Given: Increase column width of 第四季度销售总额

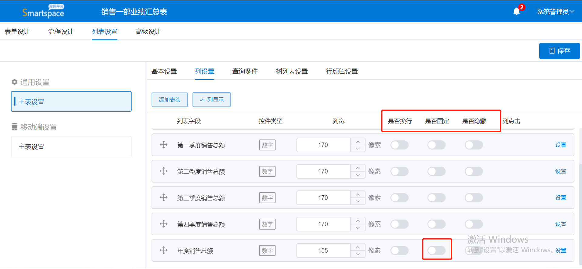Looking at the screenshot, I should point(358,221).
